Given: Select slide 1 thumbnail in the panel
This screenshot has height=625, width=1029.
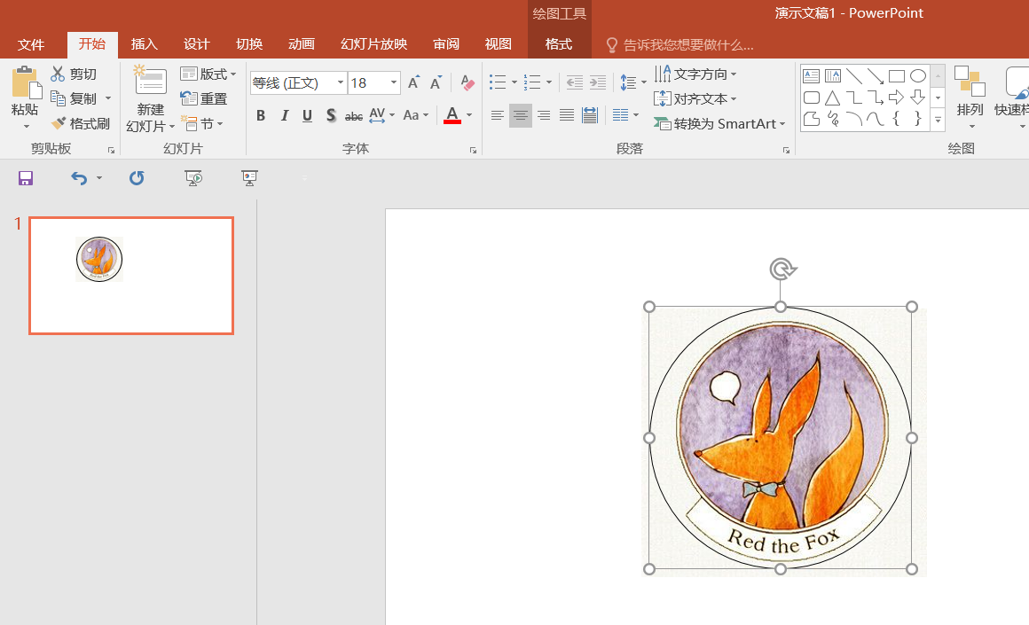Looking at the screenshot, I should [x=131, y=276].
